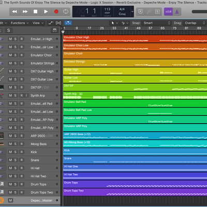This screenshot has height=207, width=207.
Task: Select the purple Drum Tops Two region
Action: [x=135, y=192]
